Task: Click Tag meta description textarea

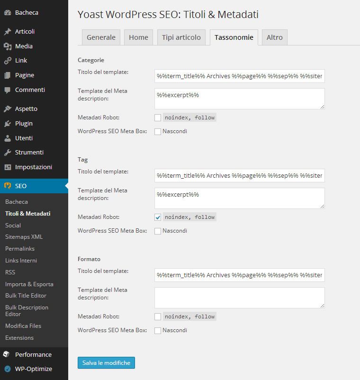Action: (240, 198)
